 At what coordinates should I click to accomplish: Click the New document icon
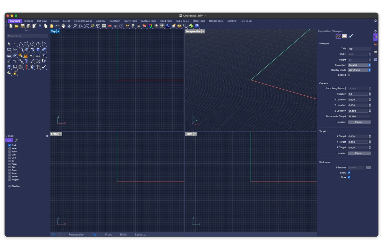tap(11, 26)
